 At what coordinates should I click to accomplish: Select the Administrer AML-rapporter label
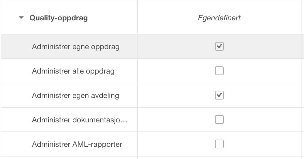pos(77,144)
